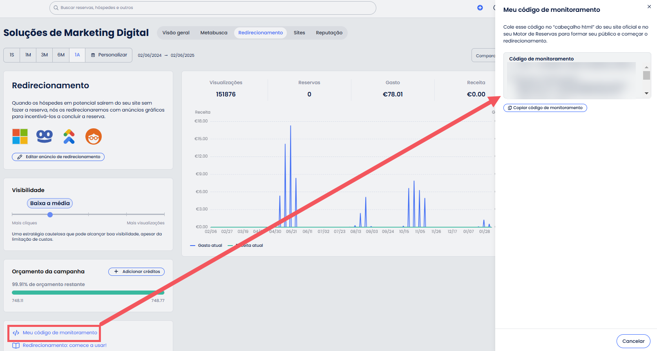
Task: Click the pencil icon in Editar anúncio button
Action: pos(20,157)
